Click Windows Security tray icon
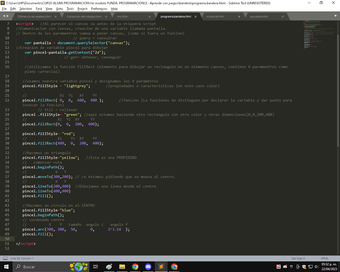Image resolution: width=340 pixels, height=272 pixels. click(x=304, y=267)
